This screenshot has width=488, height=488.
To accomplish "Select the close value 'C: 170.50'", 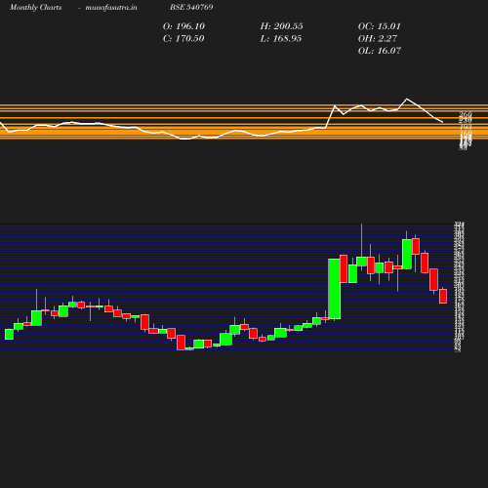I will tap(183, 39).
